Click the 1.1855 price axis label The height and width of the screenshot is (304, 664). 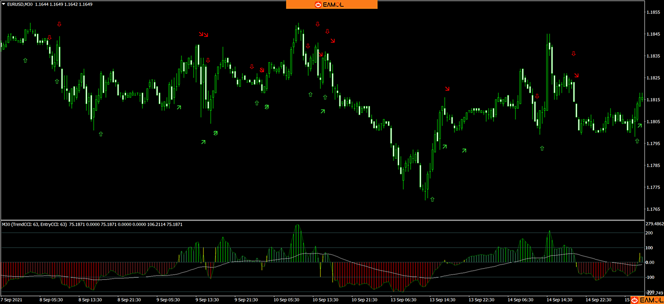click(653, 12)
